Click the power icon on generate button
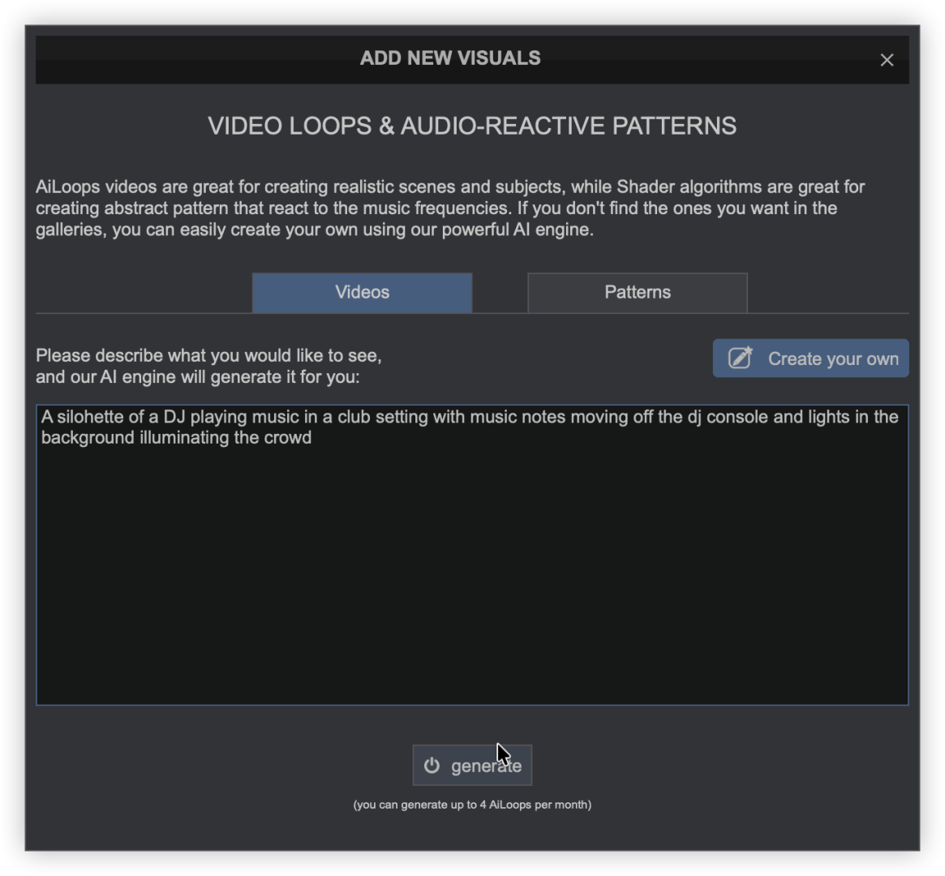Screen dimensions: 945x876 pos(432,766)
